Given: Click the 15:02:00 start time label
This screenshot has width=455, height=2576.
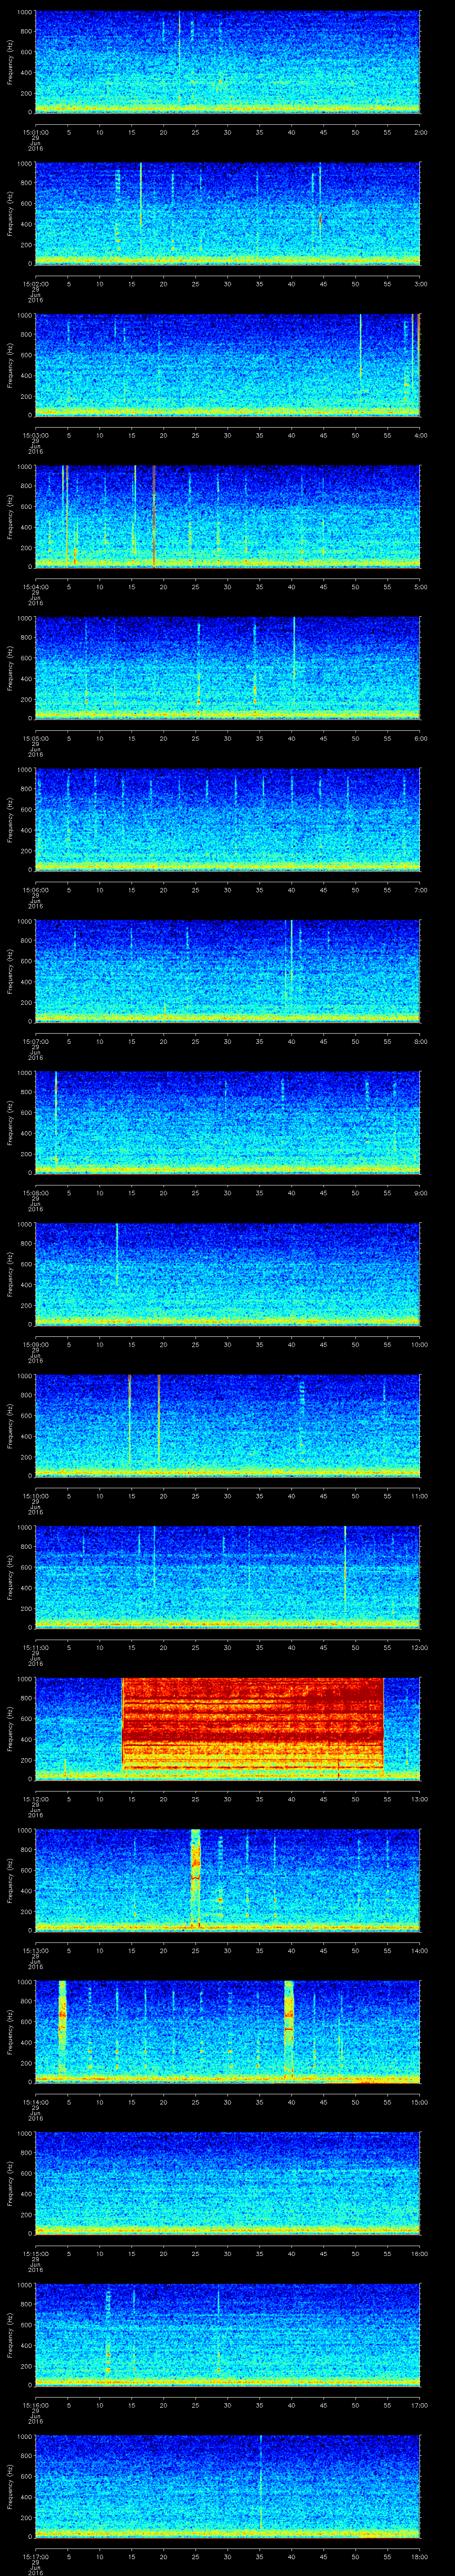Looking at the screenshot, I should [x=35, y=284].
